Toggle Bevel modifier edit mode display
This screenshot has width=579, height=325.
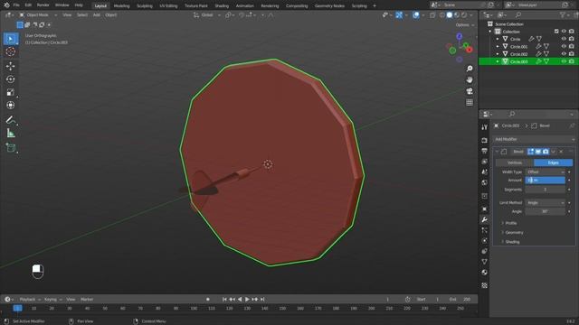point(531,152)
